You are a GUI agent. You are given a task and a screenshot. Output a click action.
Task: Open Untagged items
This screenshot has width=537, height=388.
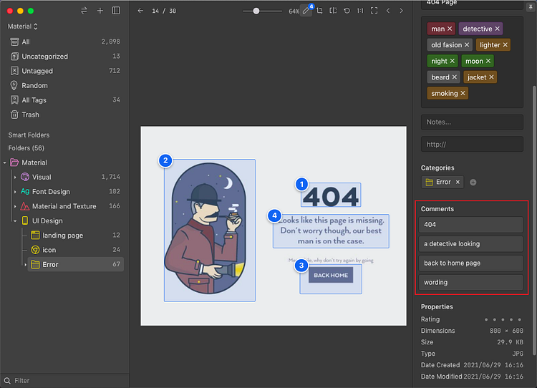coord(64,71)
